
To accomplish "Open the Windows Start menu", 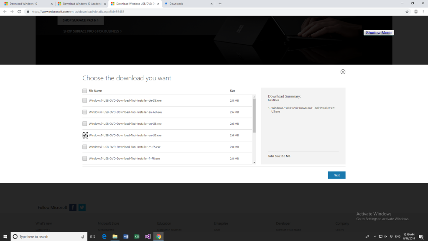I will coord(5,237).
